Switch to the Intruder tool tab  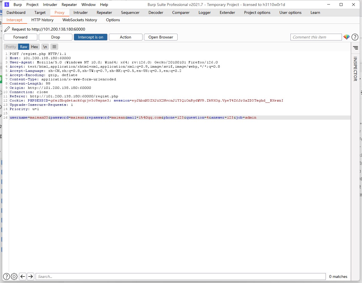pos(81,12)
